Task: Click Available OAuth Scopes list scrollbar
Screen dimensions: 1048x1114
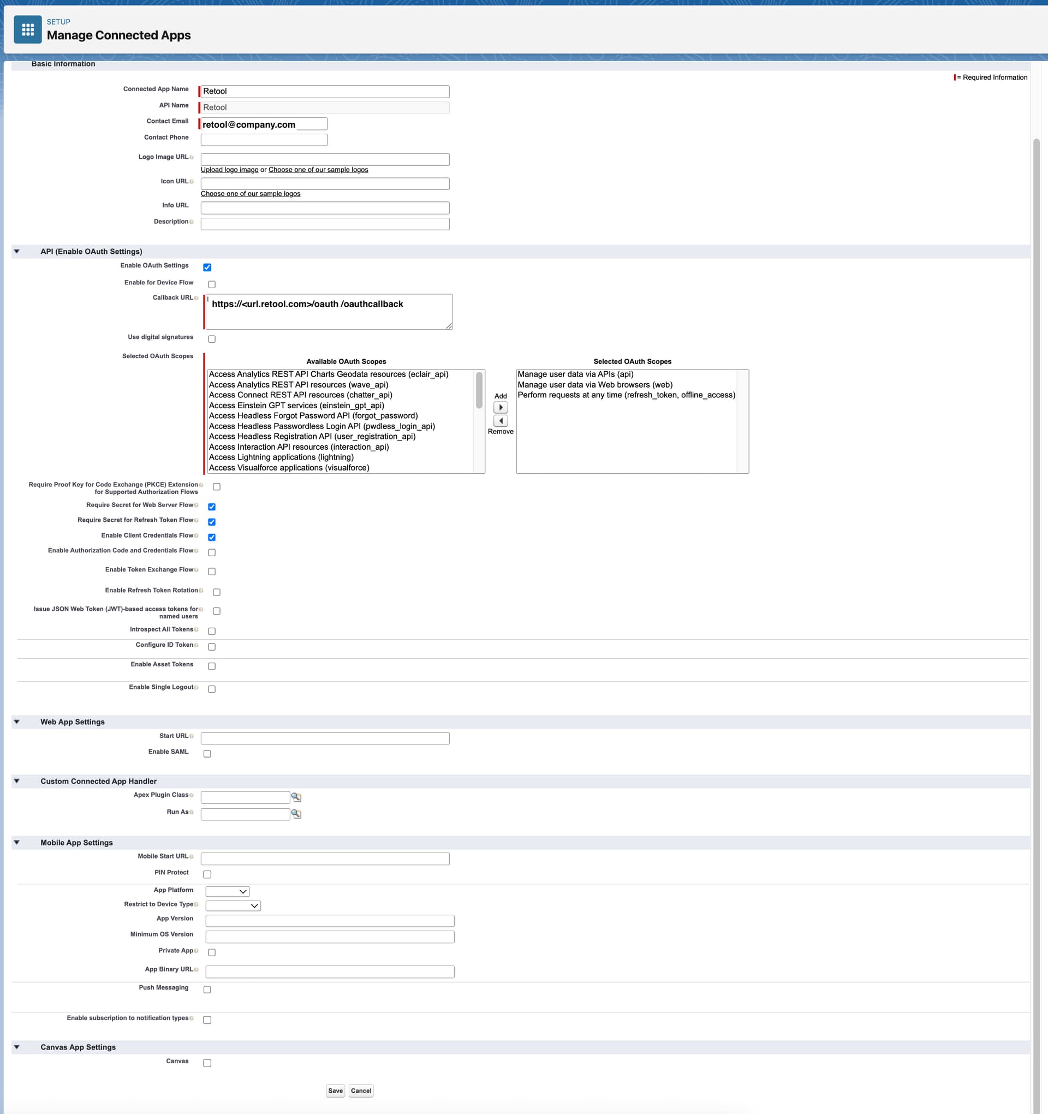Action: coord(479,391)
